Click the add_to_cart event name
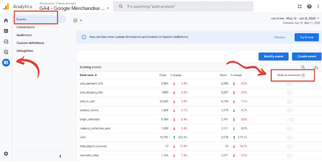This screenshot has width=322, height=163. click(x=87, y=101)
